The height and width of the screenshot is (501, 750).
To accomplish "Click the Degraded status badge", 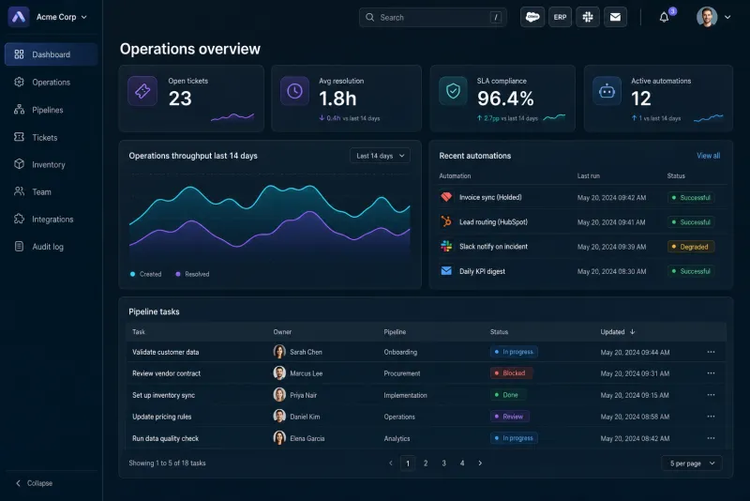I will coord(691,247).
